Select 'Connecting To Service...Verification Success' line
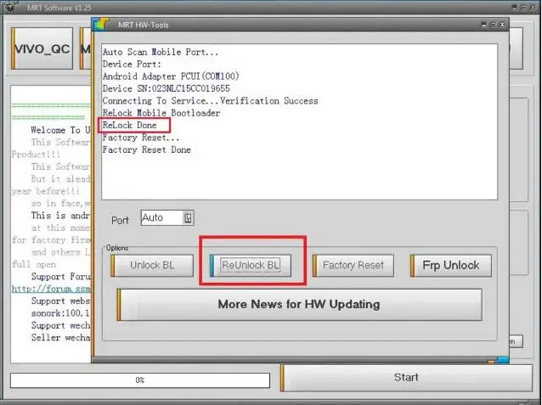This screenshot has height=405, width=542. pyautogui.click(x=210, y=101)
